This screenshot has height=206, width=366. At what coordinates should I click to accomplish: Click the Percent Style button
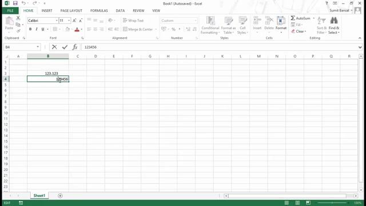click(173, 29)
